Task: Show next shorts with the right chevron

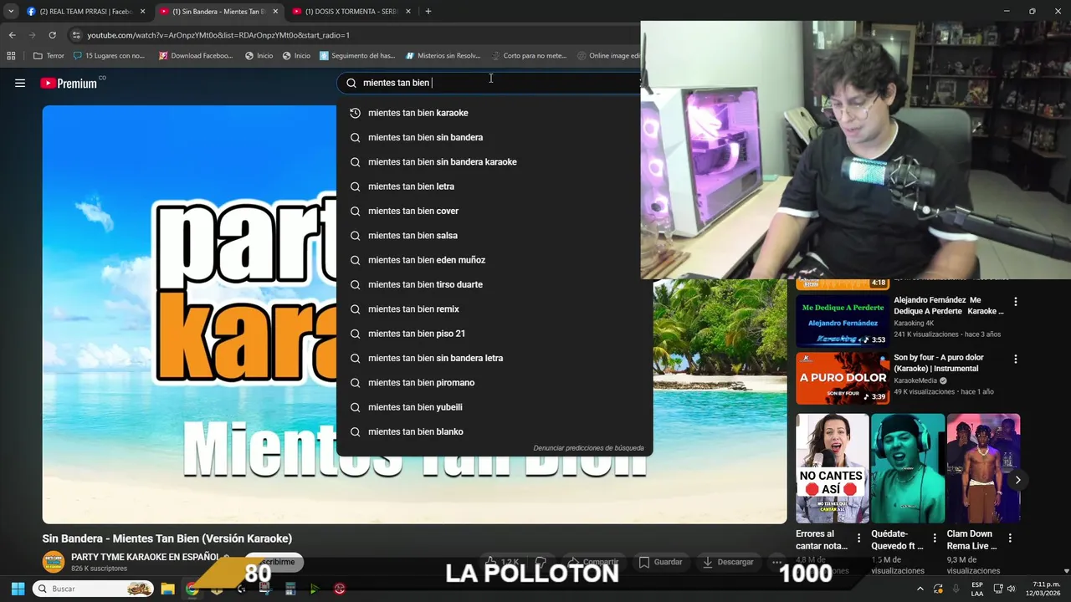Action: coord(1017,480)
